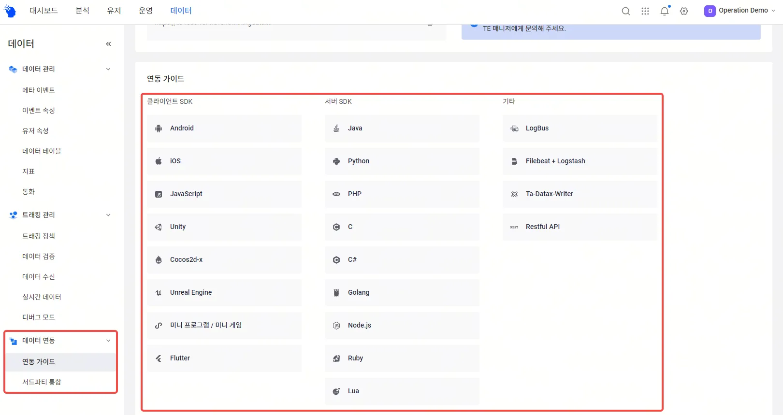783x415 pixels.
Task: Open the Operation Demo account dropdown
Action: pyautogui.click(x=739, y=11)
